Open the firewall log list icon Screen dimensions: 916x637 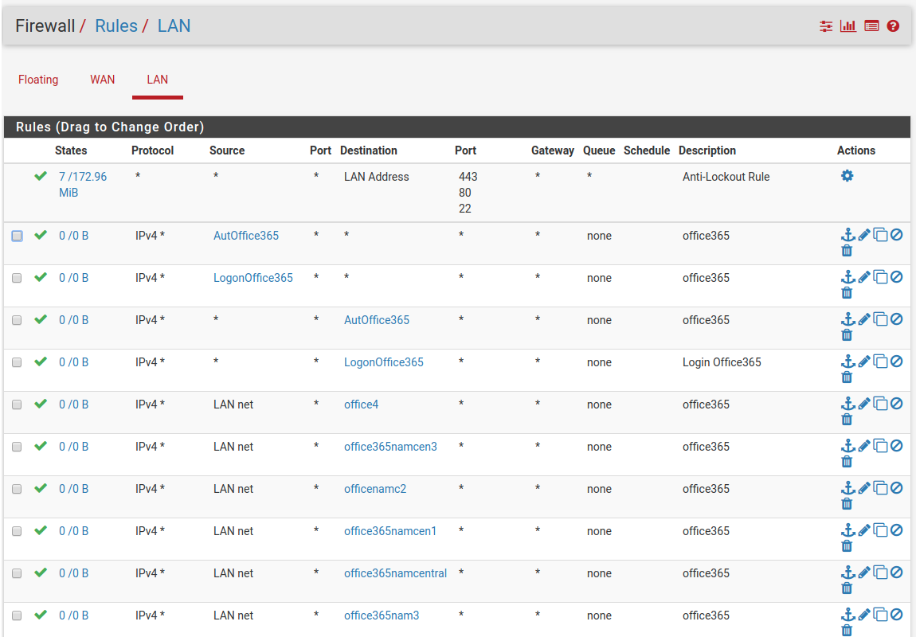tap(871, 25)
